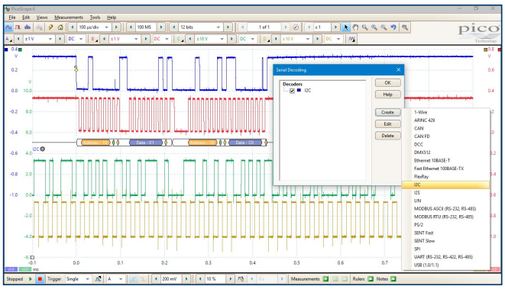Viewport: 505px width, 289px height.
Task: Select Scope mode icon
Action: click(x=8, y=27)
